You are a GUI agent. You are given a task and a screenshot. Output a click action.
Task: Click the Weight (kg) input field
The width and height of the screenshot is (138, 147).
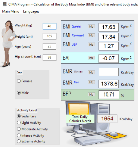(x=49, y=26)
